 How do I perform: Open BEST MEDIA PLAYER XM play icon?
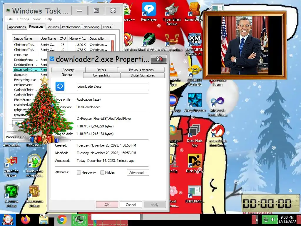(194, 44)
